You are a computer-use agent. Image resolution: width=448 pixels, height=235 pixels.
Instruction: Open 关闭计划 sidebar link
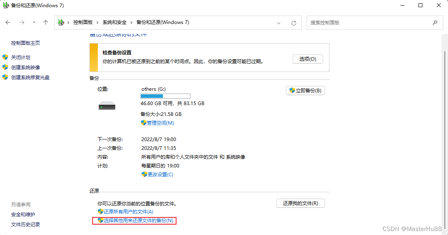pos(21,57)
